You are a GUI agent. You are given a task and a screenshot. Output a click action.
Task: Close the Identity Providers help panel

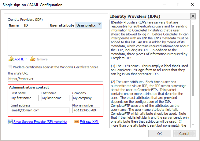193,16
